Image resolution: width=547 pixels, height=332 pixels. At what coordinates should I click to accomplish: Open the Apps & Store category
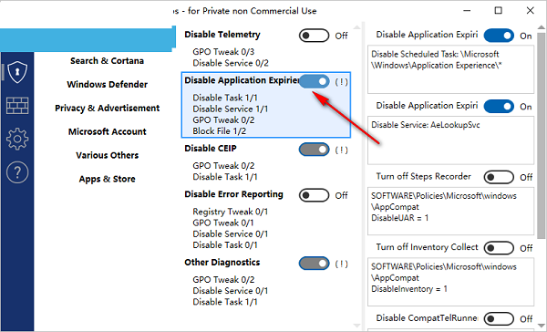point(107,179)
